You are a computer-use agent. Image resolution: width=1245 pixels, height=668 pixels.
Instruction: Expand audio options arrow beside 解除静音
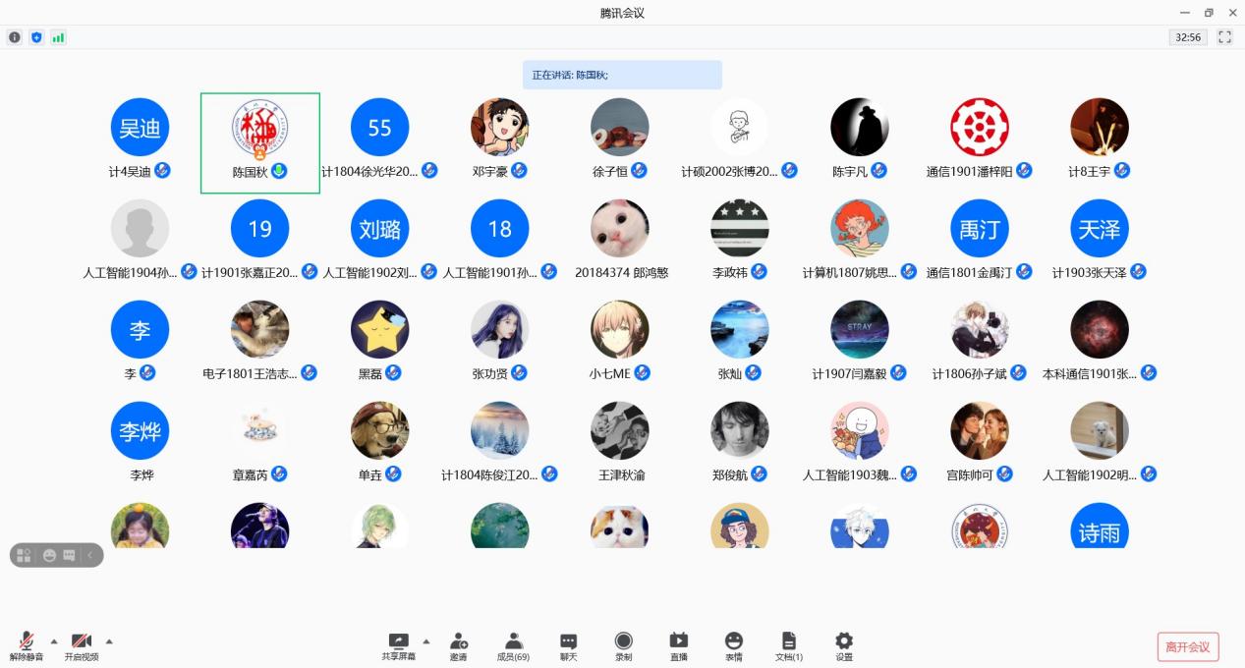coord(54,640)
